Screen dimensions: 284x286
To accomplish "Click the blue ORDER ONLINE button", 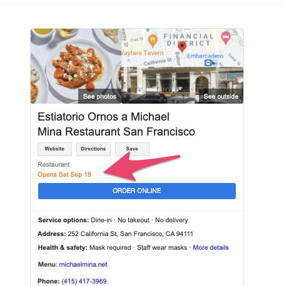I will [x=137, y=191].
